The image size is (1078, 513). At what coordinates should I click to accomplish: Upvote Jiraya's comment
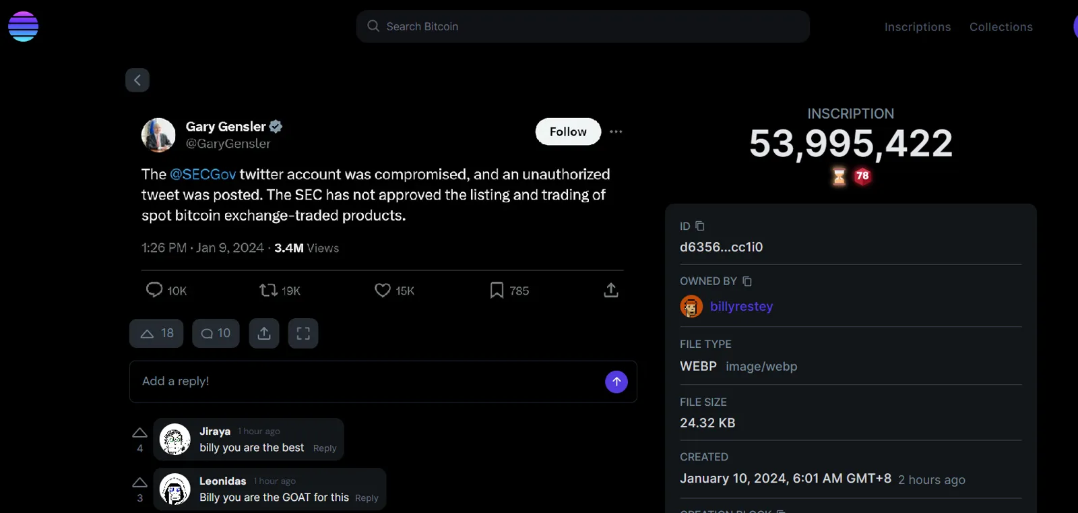(139, 432)
